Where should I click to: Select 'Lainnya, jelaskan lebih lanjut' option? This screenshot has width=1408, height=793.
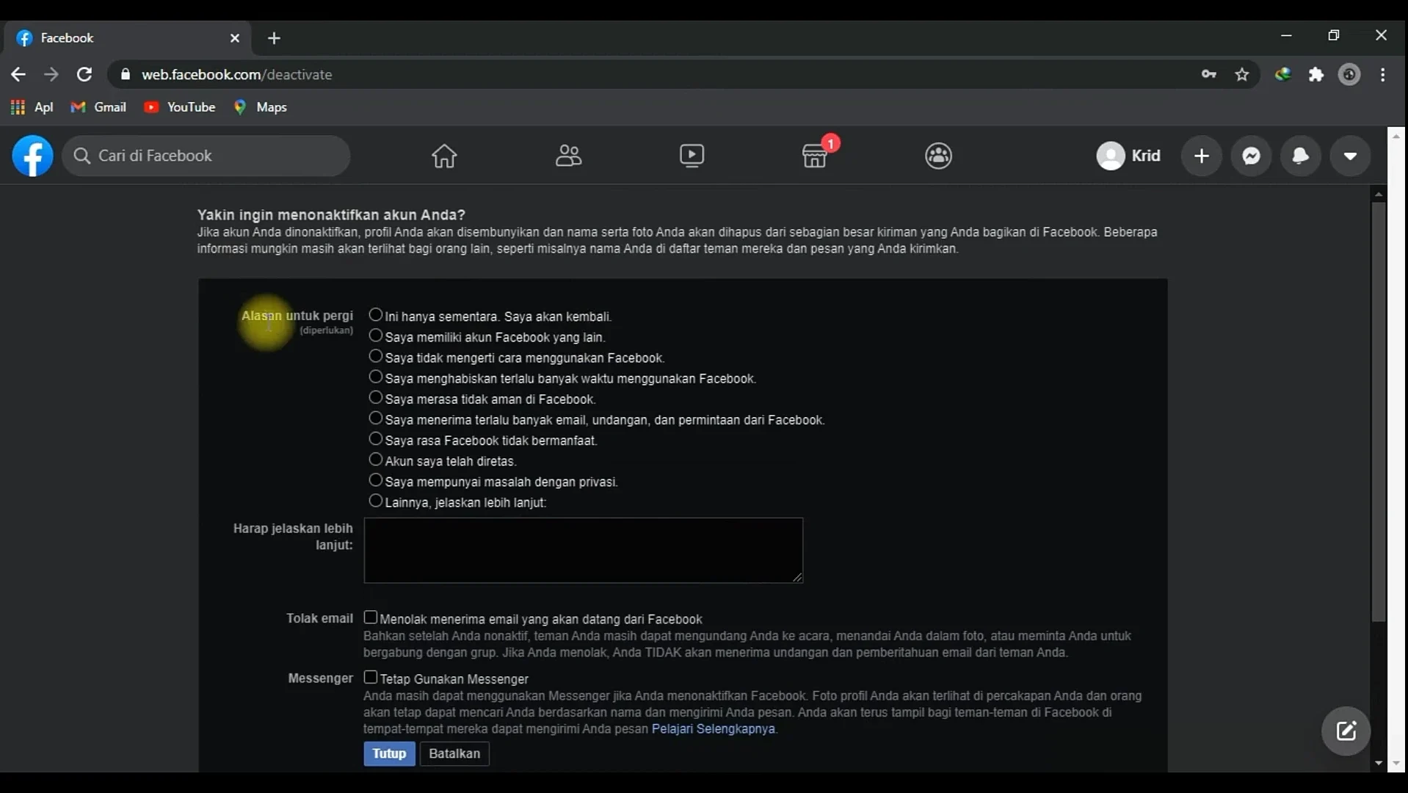pos(375,501)
